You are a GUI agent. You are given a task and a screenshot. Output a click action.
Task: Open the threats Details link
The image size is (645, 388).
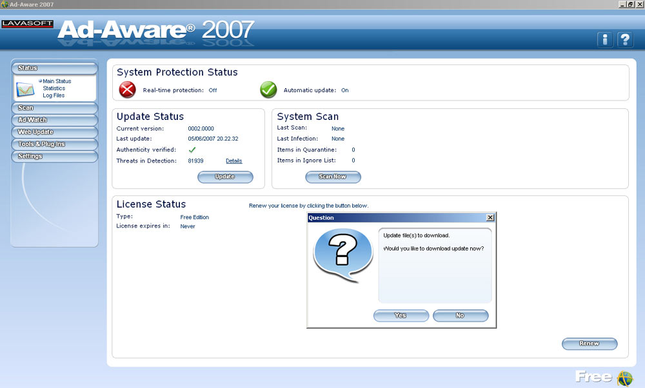tap(233, 160)
